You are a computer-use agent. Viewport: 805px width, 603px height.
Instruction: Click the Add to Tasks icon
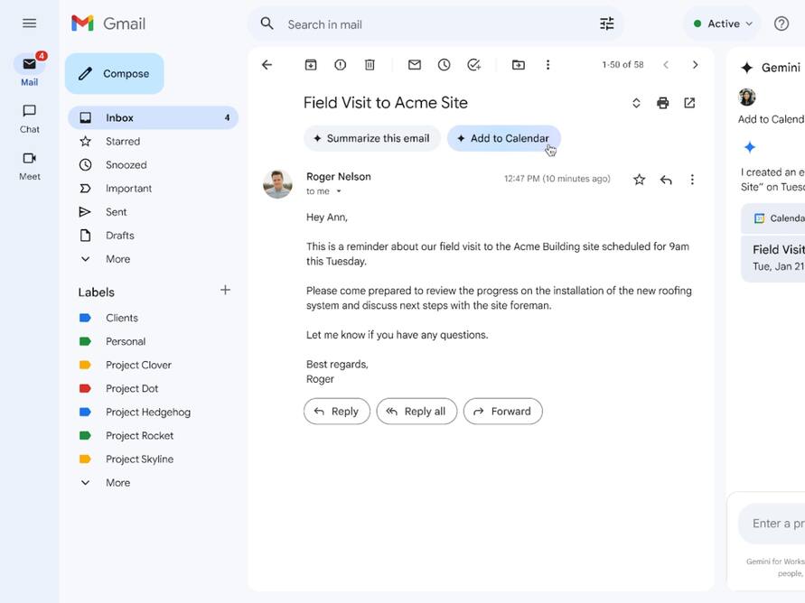coord(473,65)
